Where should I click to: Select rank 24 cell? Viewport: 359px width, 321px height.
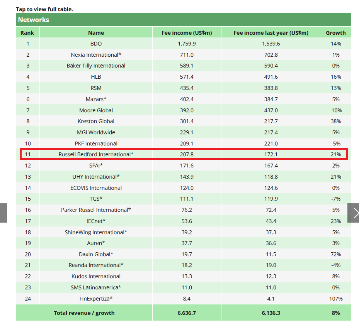28,298
